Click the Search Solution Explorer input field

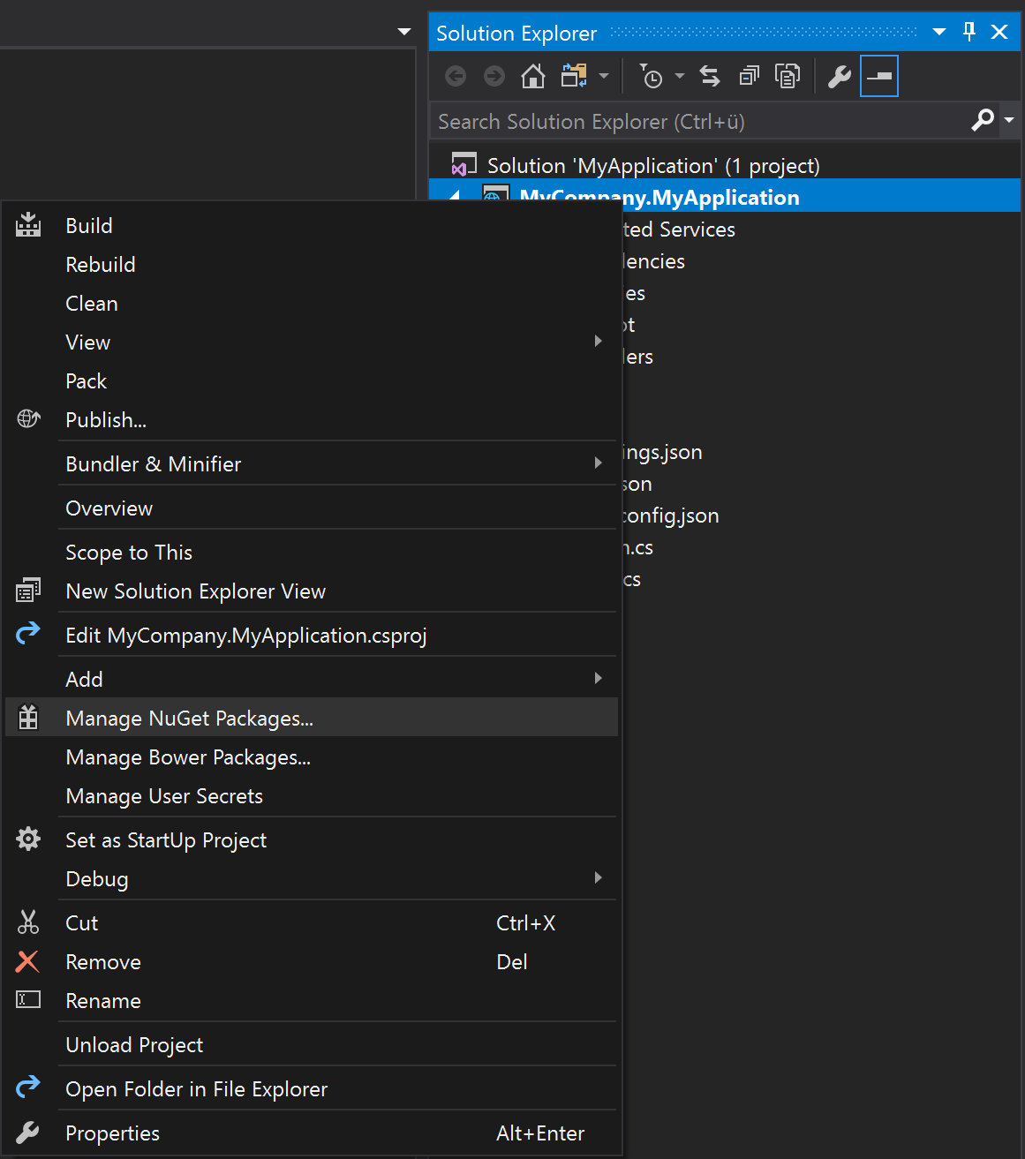[x=702, y=122]
